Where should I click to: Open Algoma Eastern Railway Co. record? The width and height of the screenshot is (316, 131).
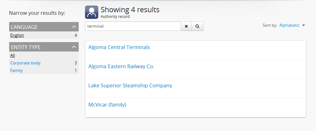121,67
